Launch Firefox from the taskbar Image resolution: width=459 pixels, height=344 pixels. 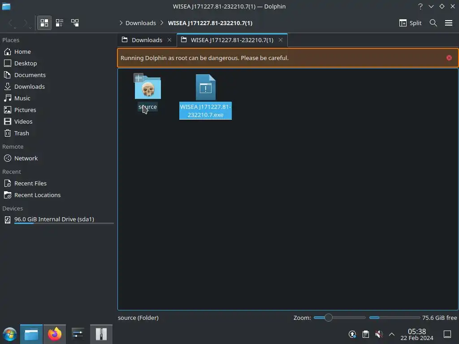click(55, 334)
